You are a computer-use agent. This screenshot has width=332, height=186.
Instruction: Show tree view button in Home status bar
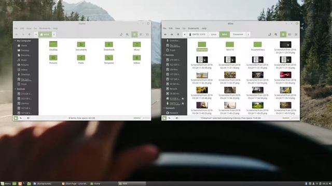pos(21,118)
